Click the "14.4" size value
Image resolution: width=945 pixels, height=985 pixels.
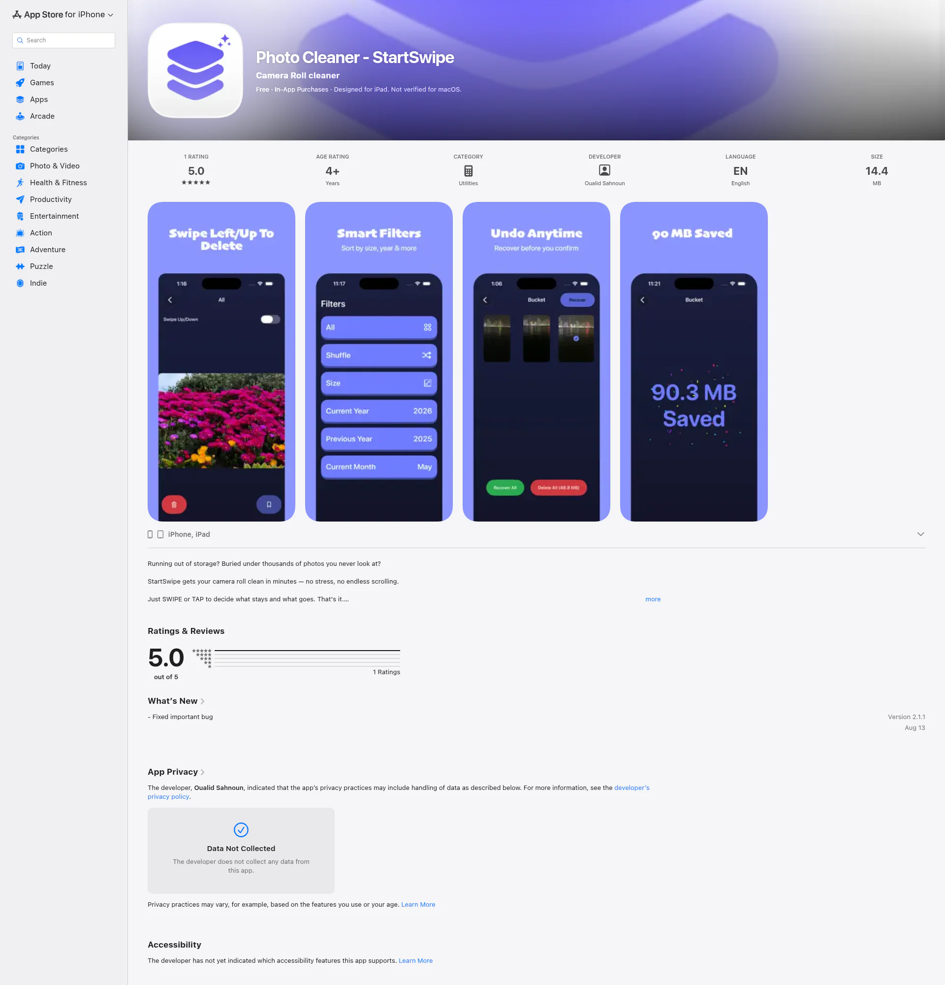coord(876,171)
